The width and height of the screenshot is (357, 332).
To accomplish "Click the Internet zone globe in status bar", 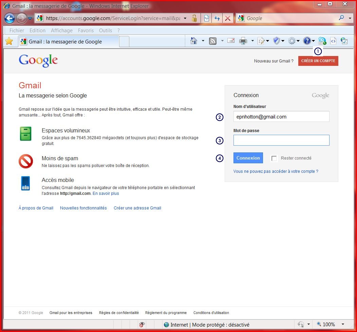I will [x=166, y=325].
